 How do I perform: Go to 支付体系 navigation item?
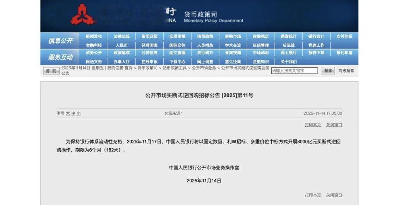click(344, 36)
